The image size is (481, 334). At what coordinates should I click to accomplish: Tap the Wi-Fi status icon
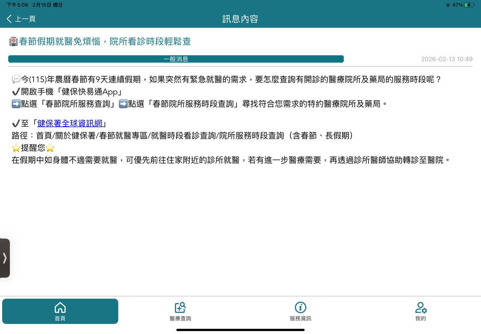(448, 5)
